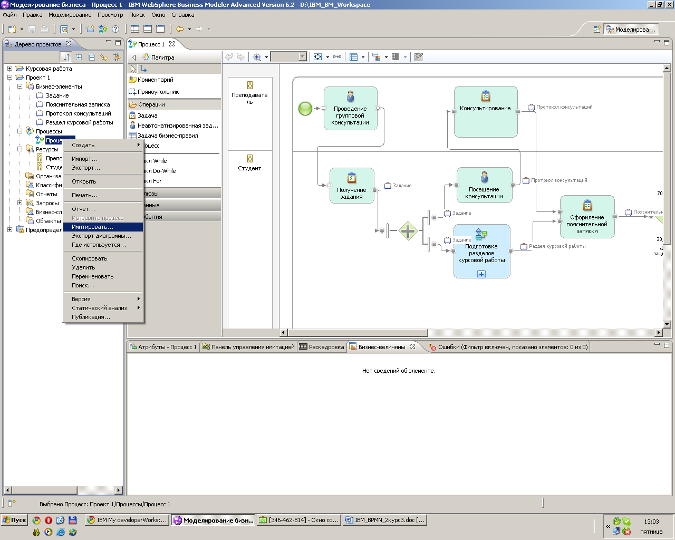Expand the Курсовая работа project node

9,69
